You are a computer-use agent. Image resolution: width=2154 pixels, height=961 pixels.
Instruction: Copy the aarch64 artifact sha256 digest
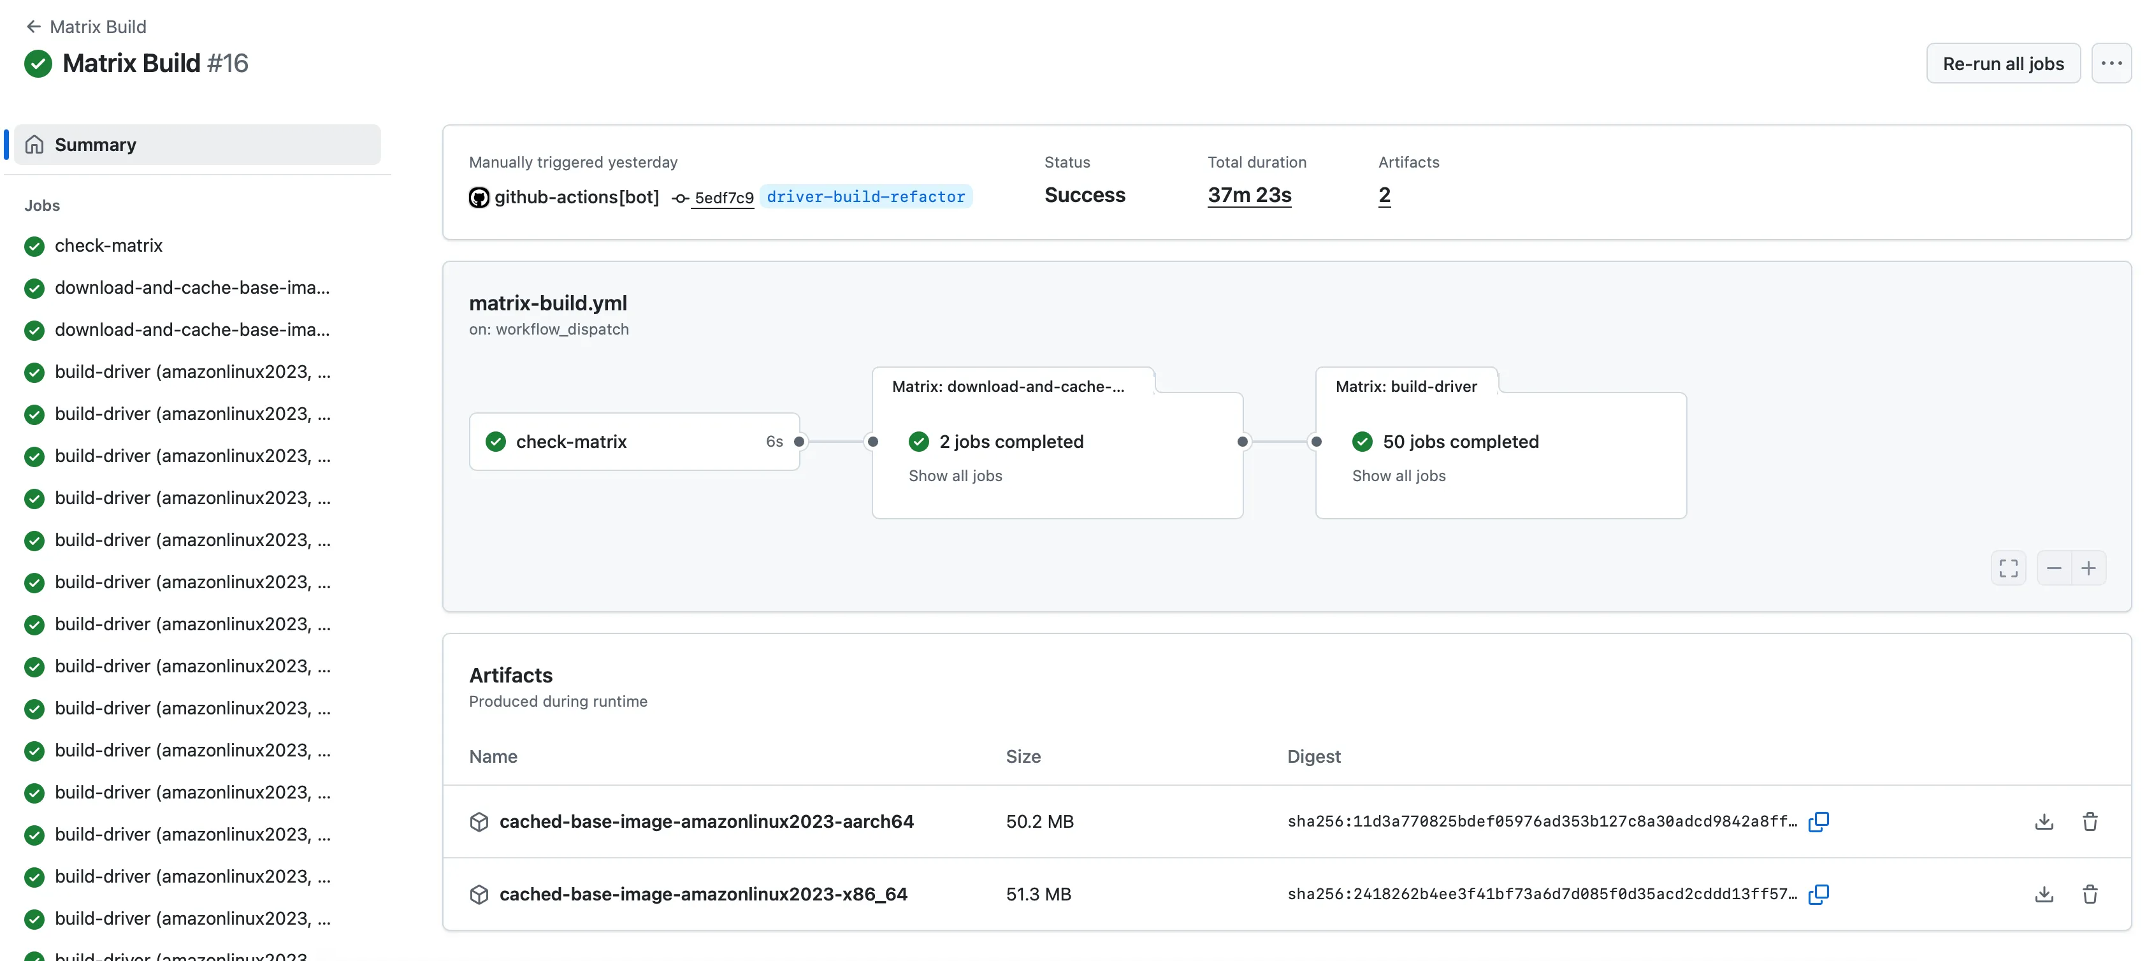click(x=1819, y=822)
